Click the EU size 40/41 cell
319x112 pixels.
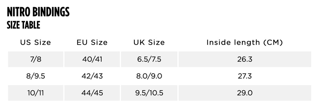pos(92,59)
